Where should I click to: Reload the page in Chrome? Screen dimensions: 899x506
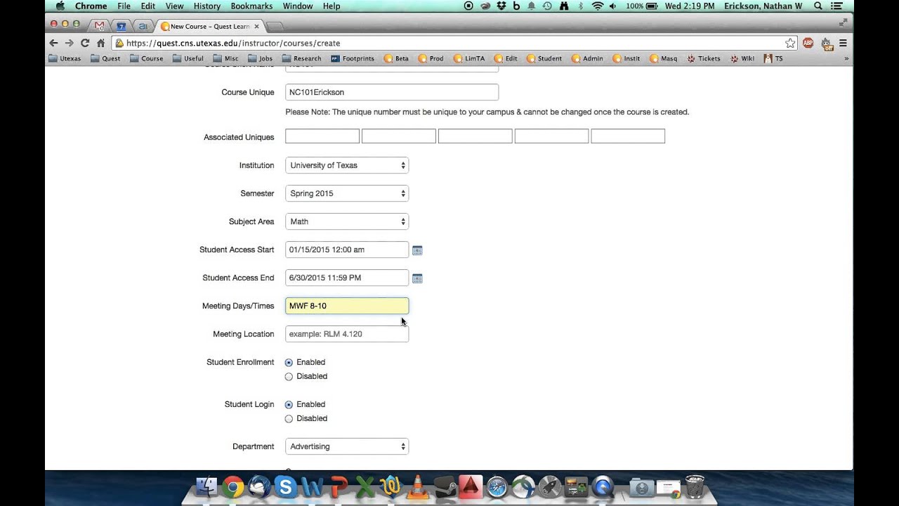(85, 43)
